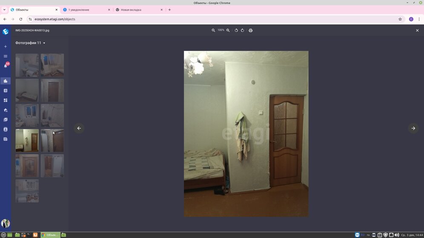424x238 pixels.
Task: Rotate the photo clockwise
Action: tap(243, 31)
